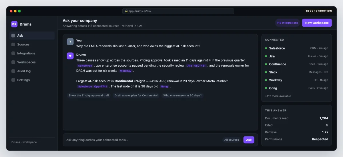The image size is (343, 157).
Task: Click the Retrieval 1.2s value
Action: [325, 132]
